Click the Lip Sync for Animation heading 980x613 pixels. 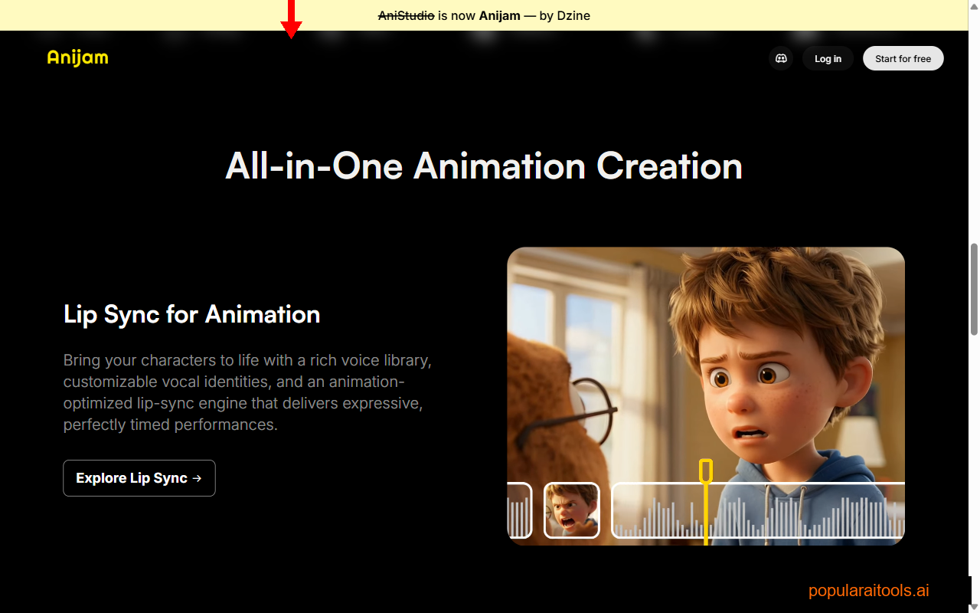point(191,314)
